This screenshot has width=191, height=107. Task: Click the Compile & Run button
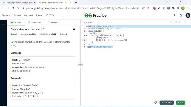[167, 103]
